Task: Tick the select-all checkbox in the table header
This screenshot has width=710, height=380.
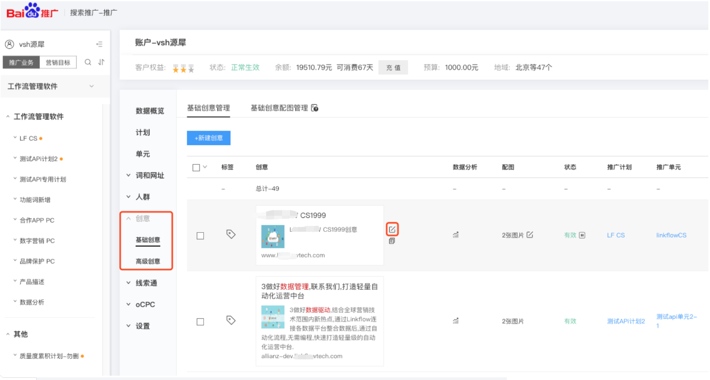Action: [196, 167]
